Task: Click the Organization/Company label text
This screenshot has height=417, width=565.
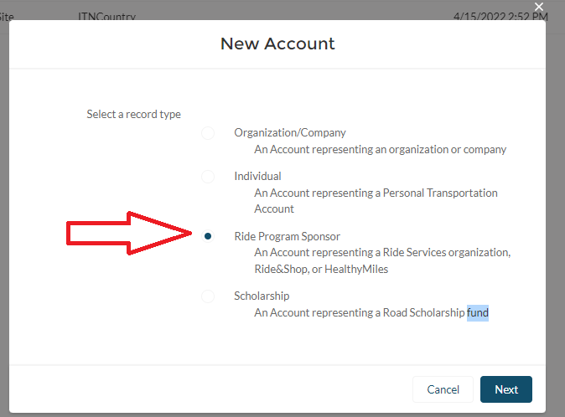Action: [x=289, y=132]
